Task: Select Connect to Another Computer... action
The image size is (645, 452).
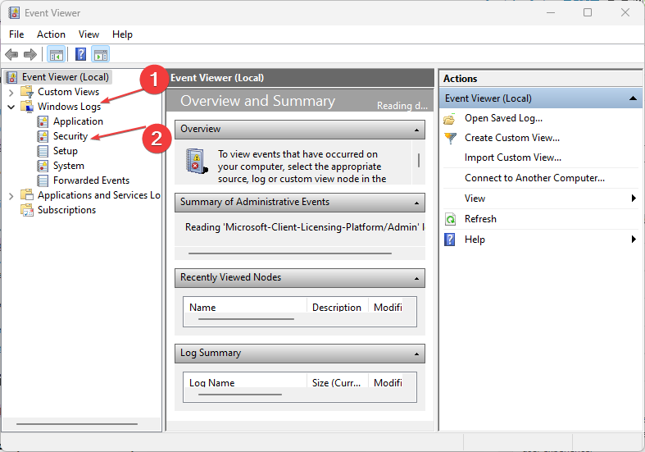Action: [x=534, y=178]
